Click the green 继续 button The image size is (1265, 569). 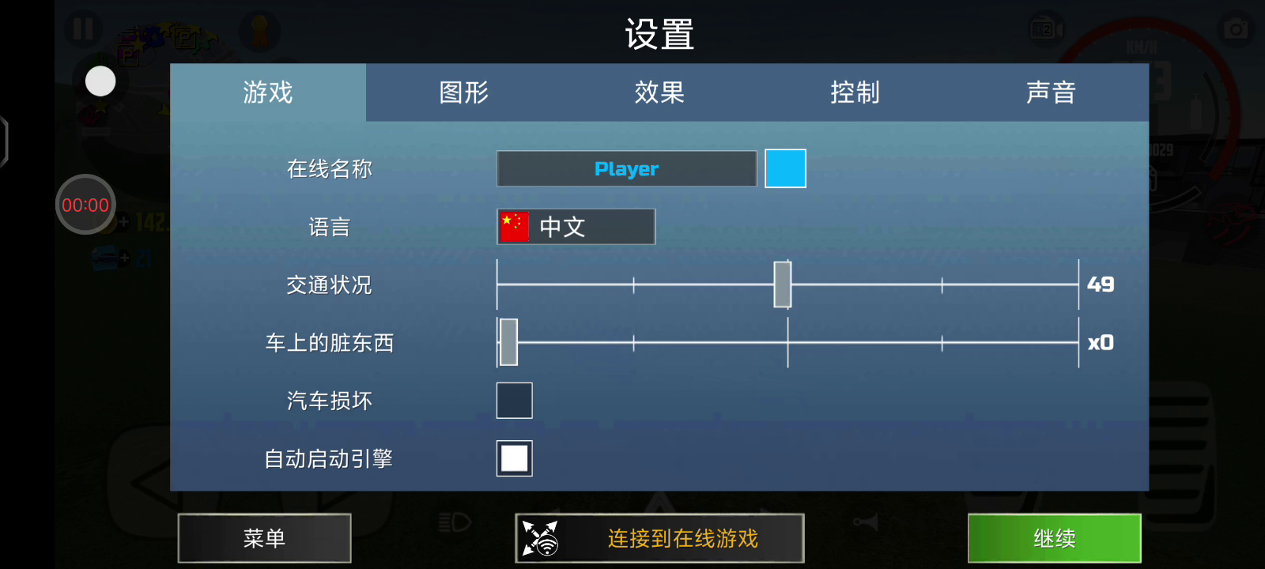coord(1055,538)
